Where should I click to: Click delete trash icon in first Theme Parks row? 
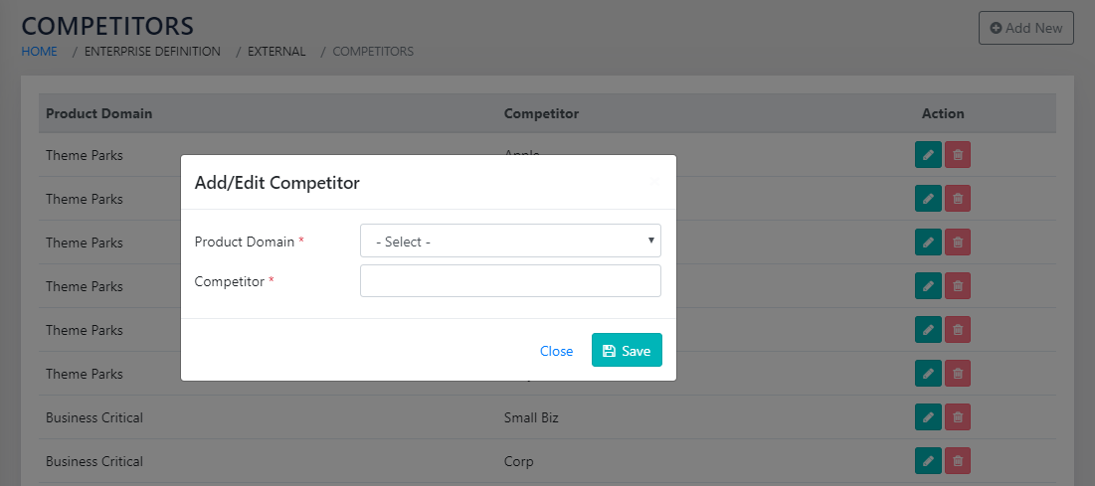(x=958, y=155)
